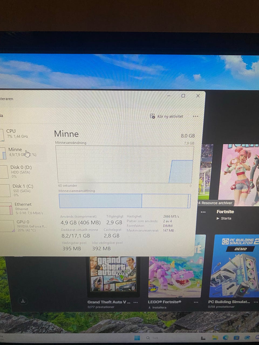Click the 2666 MT/s speed value
259x345 pixels.
[x=171, y=216]
